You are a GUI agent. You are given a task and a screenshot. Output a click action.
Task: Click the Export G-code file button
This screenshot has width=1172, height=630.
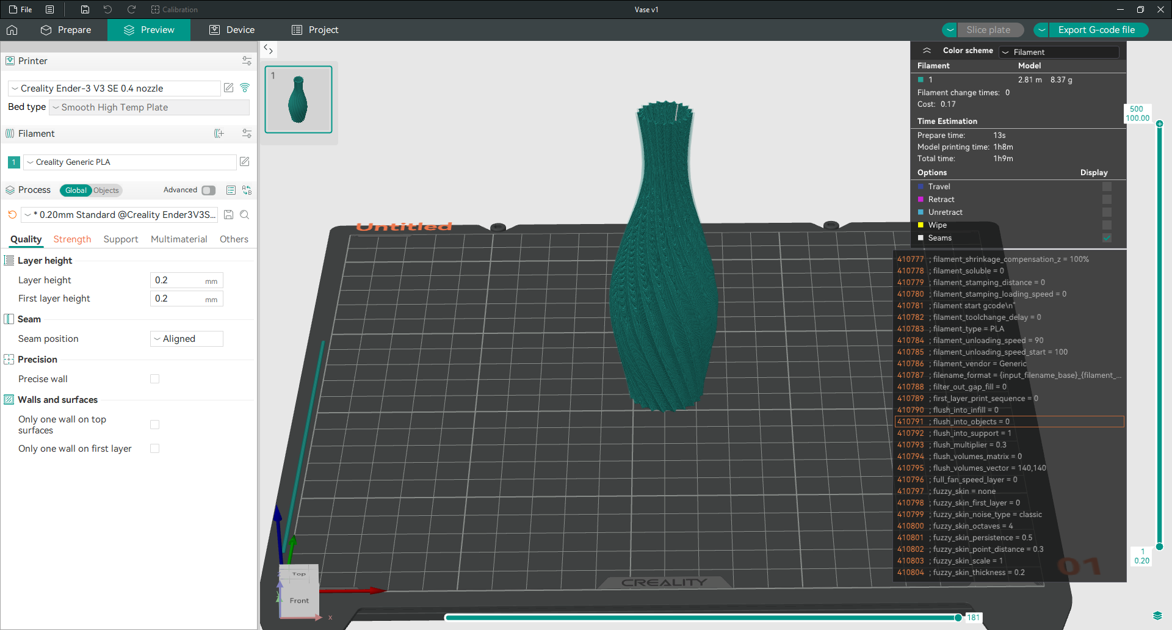pos(1098,30)
